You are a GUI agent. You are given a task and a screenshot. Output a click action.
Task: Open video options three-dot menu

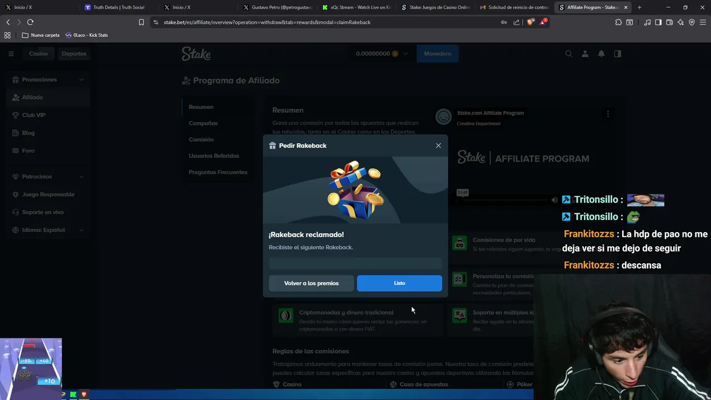click(608, 113)
